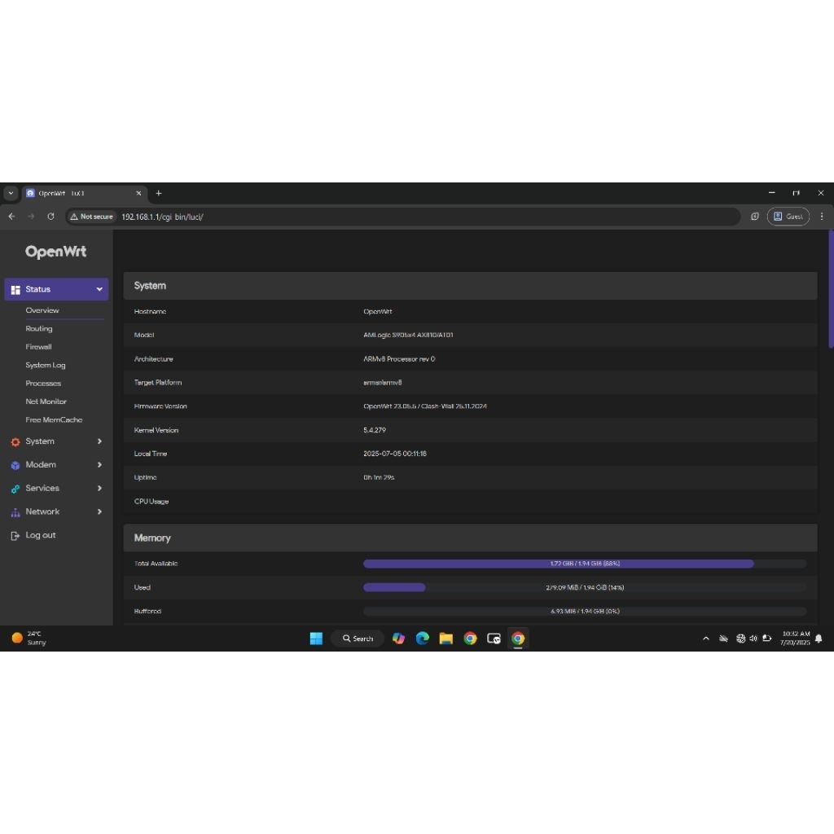
Task: Click the OpenWrt logo
Action: [x=56, y=252]
